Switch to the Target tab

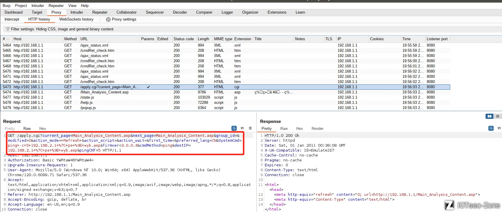tap(37, 12)
